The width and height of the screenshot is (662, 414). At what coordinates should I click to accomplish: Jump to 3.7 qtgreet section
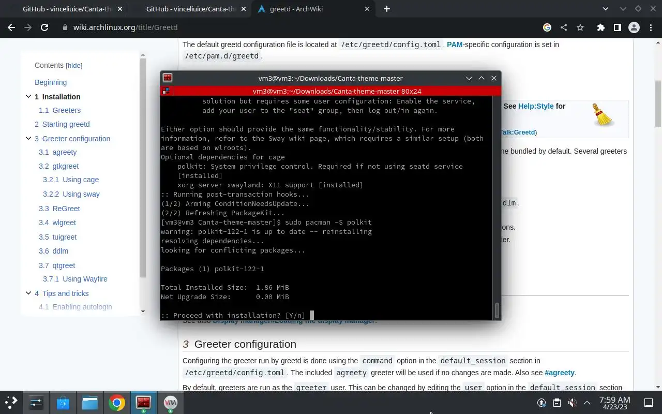click(x=57, y=265)
